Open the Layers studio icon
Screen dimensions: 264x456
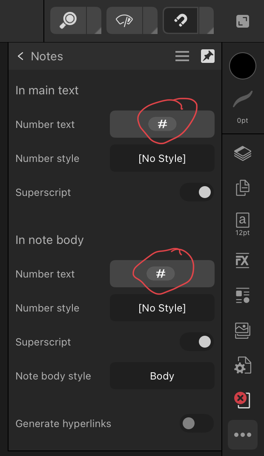pyautogui.click(x=242, y=153)
